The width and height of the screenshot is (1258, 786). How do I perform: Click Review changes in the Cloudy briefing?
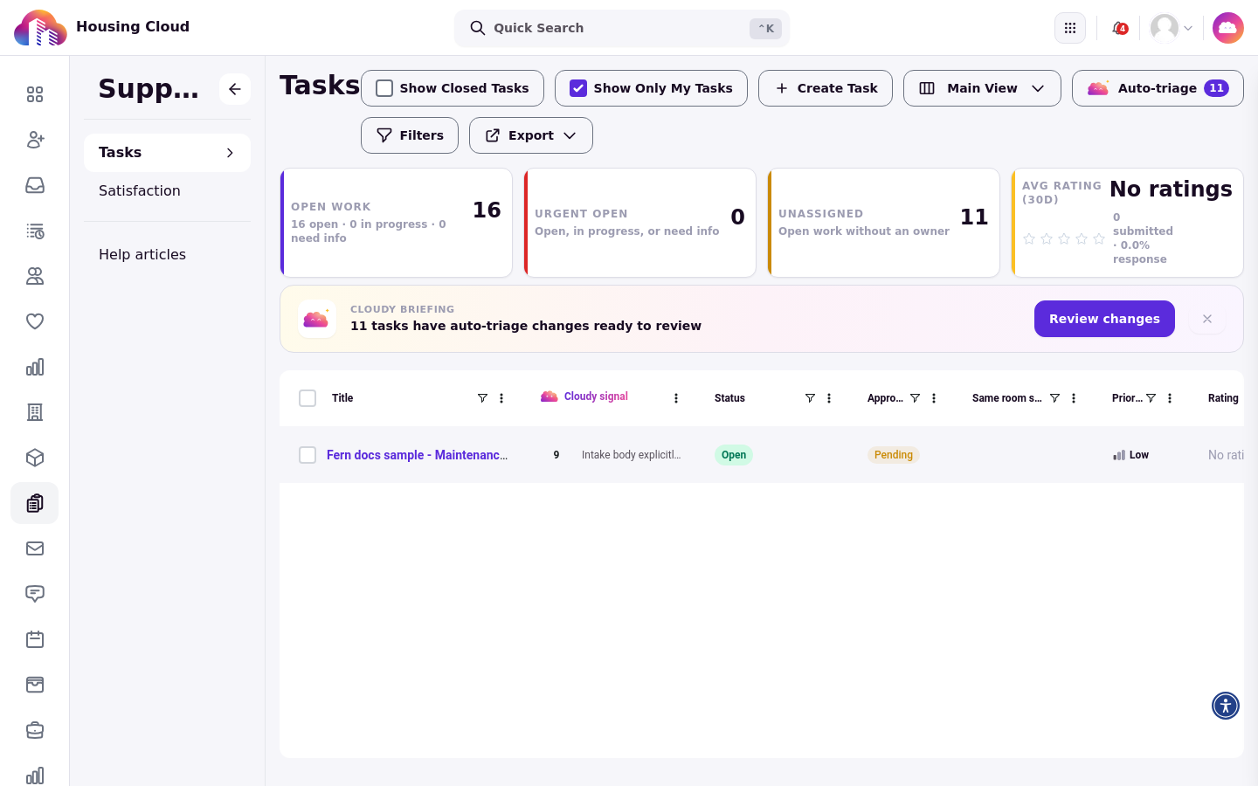click(1104, 319)
